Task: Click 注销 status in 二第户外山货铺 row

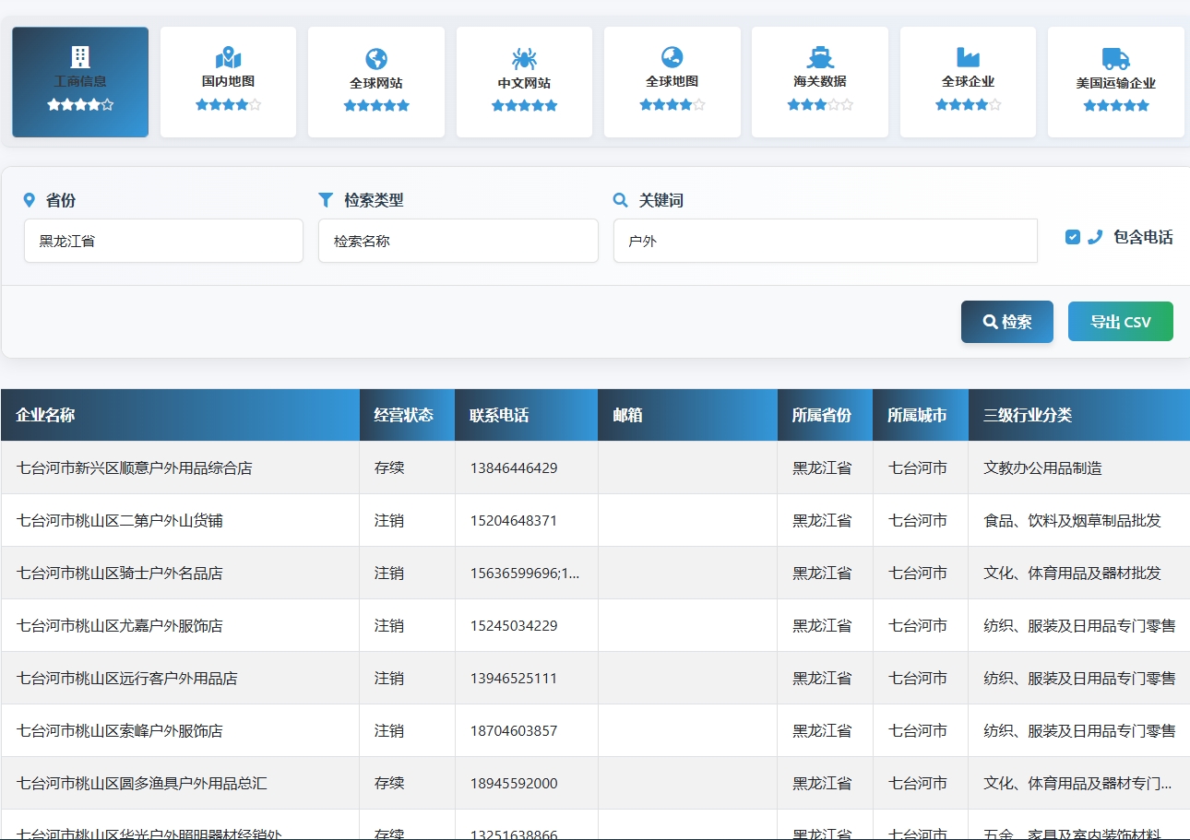Action: click(x=389, y=520)
